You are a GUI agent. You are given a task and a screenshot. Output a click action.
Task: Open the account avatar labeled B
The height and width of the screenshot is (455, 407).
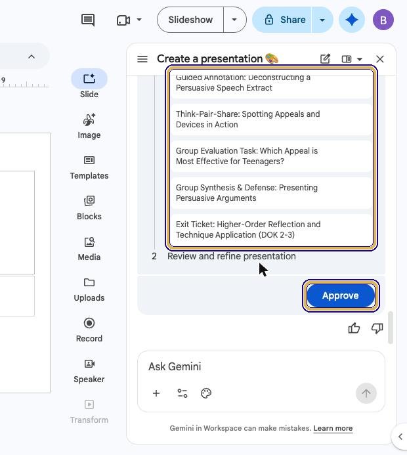tap(383, 20)
